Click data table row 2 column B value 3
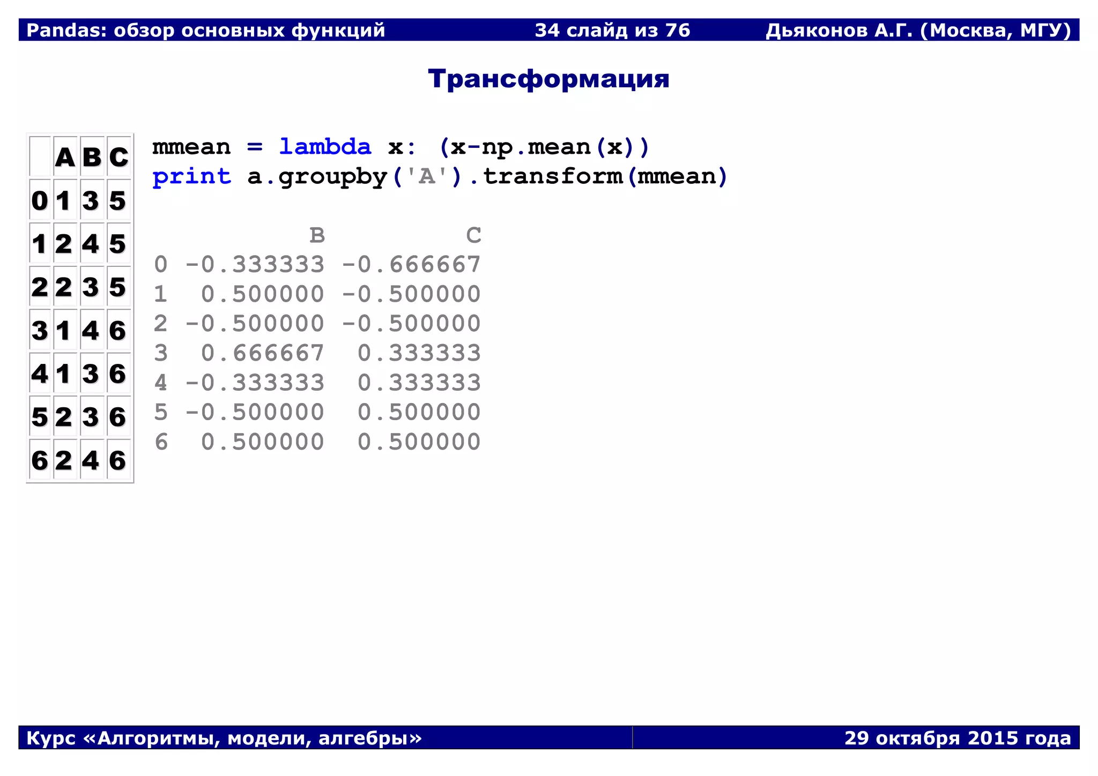The width and height of the screenshot is (1098, 776). 92,287
